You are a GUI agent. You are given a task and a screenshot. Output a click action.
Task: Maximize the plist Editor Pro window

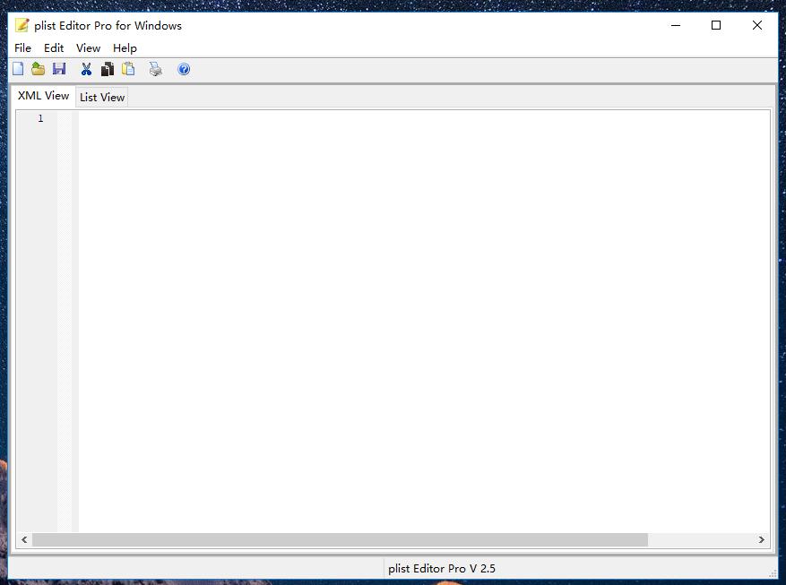(716, 25)
